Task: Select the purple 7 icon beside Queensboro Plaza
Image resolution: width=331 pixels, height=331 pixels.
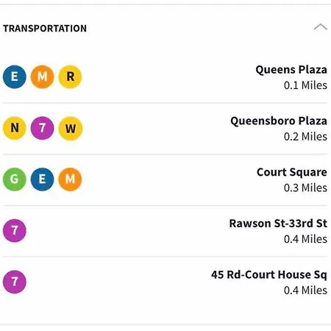Action: [42, 128]
